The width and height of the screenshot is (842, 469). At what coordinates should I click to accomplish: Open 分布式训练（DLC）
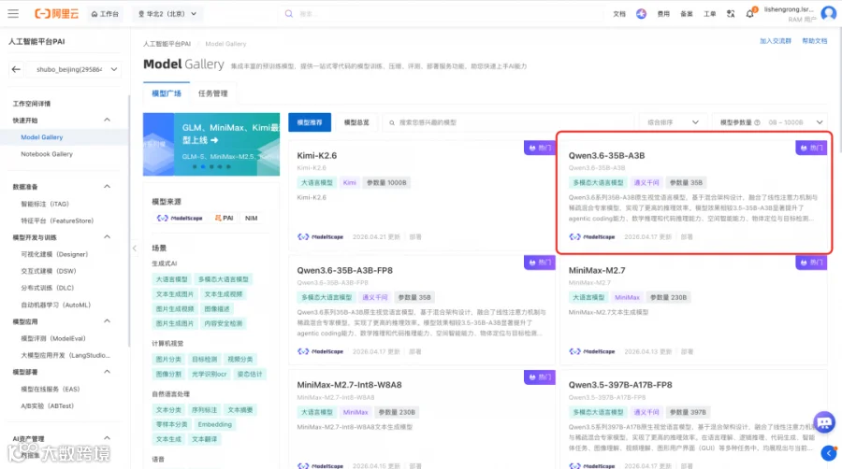tap(48, 288)
